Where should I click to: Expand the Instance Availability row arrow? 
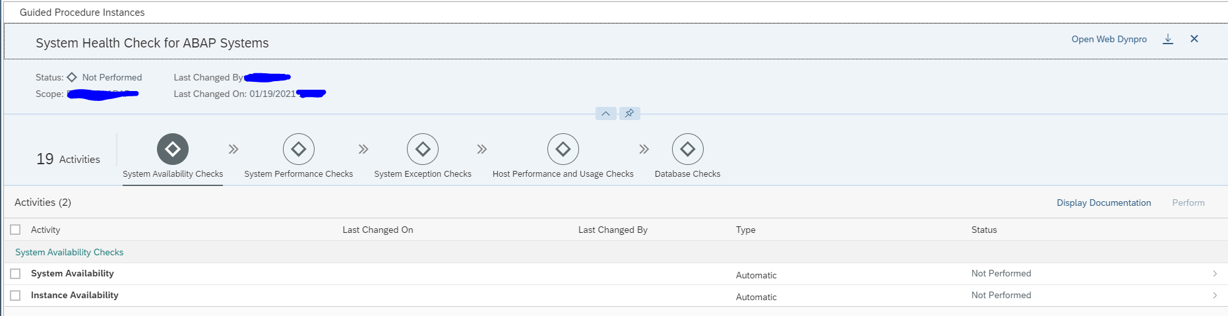(x=1215, y=295)
